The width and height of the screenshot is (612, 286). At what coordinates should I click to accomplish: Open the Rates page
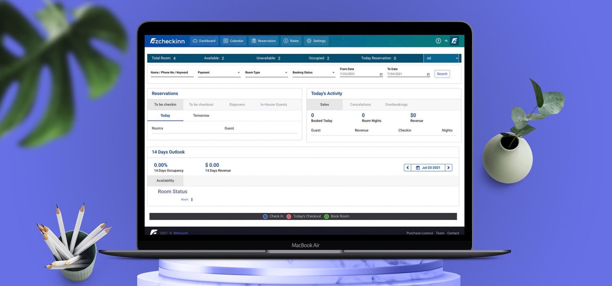pyautogui.click(x=291, y=41)
